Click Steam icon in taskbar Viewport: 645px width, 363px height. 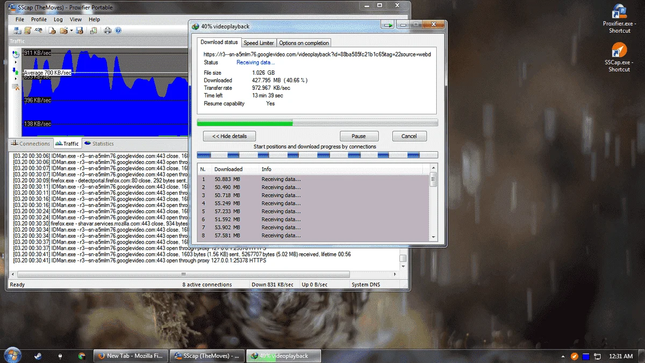click(38, 356)
